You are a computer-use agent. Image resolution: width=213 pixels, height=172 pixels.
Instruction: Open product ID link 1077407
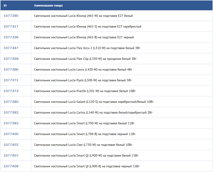(11, 155)
